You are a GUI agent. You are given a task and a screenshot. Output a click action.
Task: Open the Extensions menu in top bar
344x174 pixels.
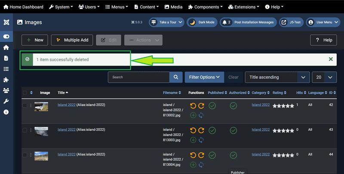click(244, 7)
